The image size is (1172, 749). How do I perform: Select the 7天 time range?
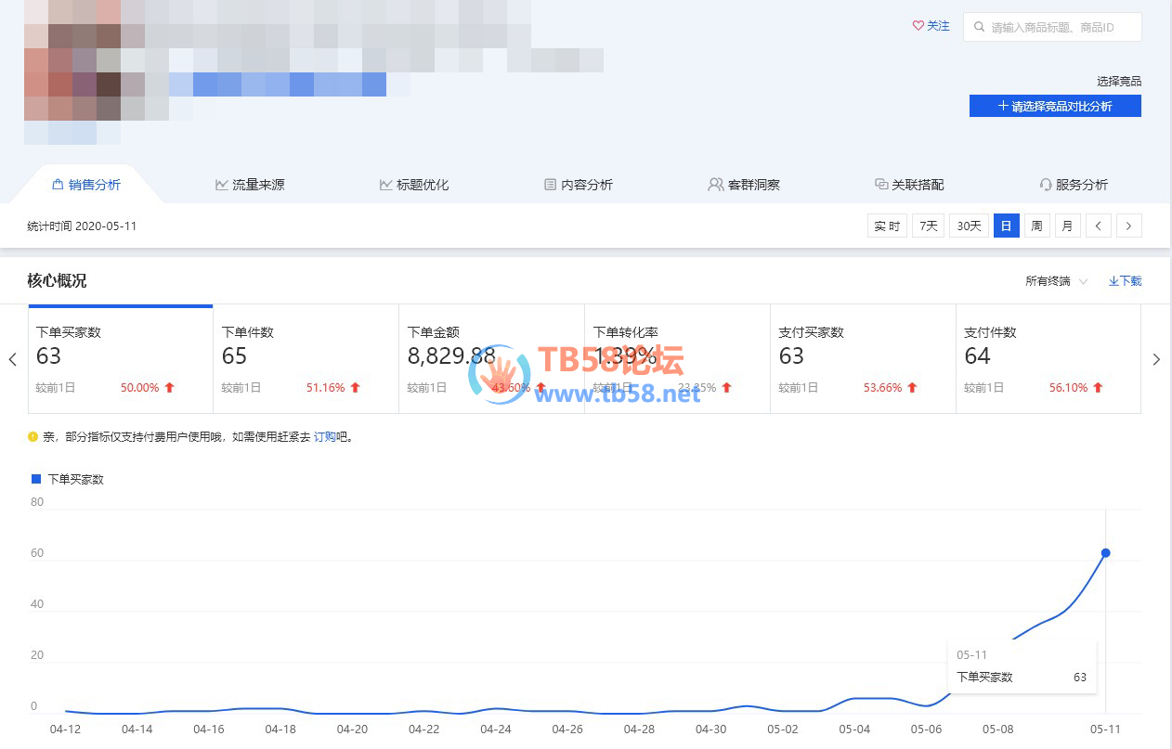(x=929, y=226)
